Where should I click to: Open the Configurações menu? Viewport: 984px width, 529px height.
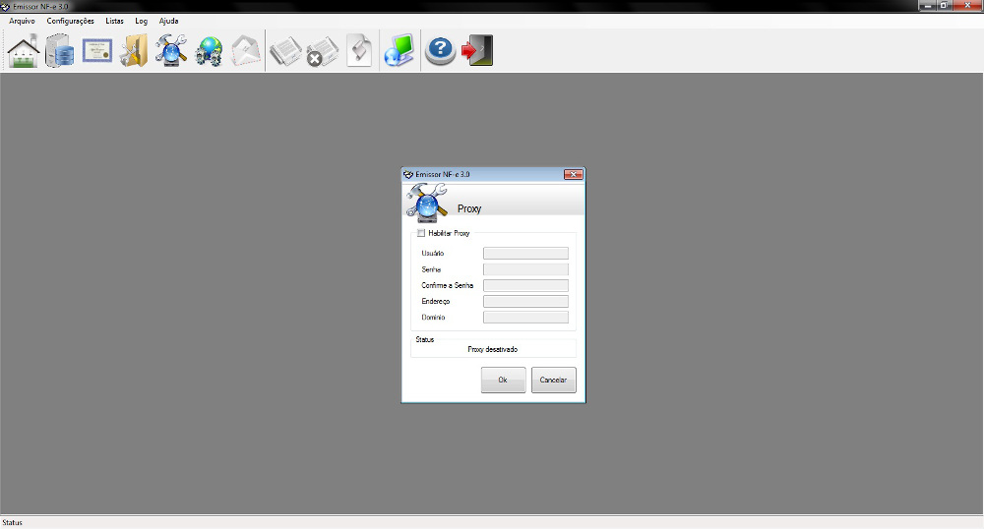(x=71, y=21)
